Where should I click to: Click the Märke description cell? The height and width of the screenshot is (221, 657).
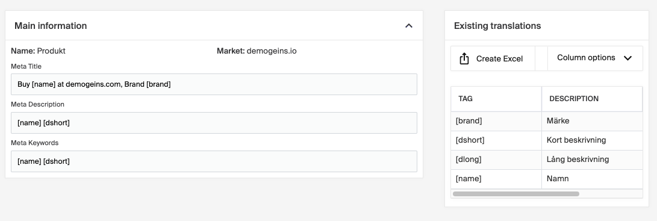(591, 121)
